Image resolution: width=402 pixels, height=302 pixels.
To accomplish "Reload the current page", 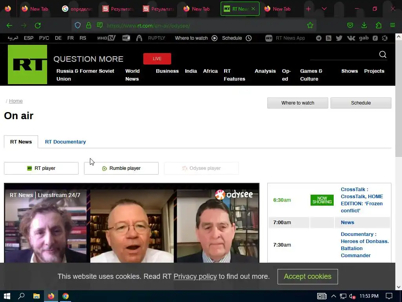I will 38,26.
